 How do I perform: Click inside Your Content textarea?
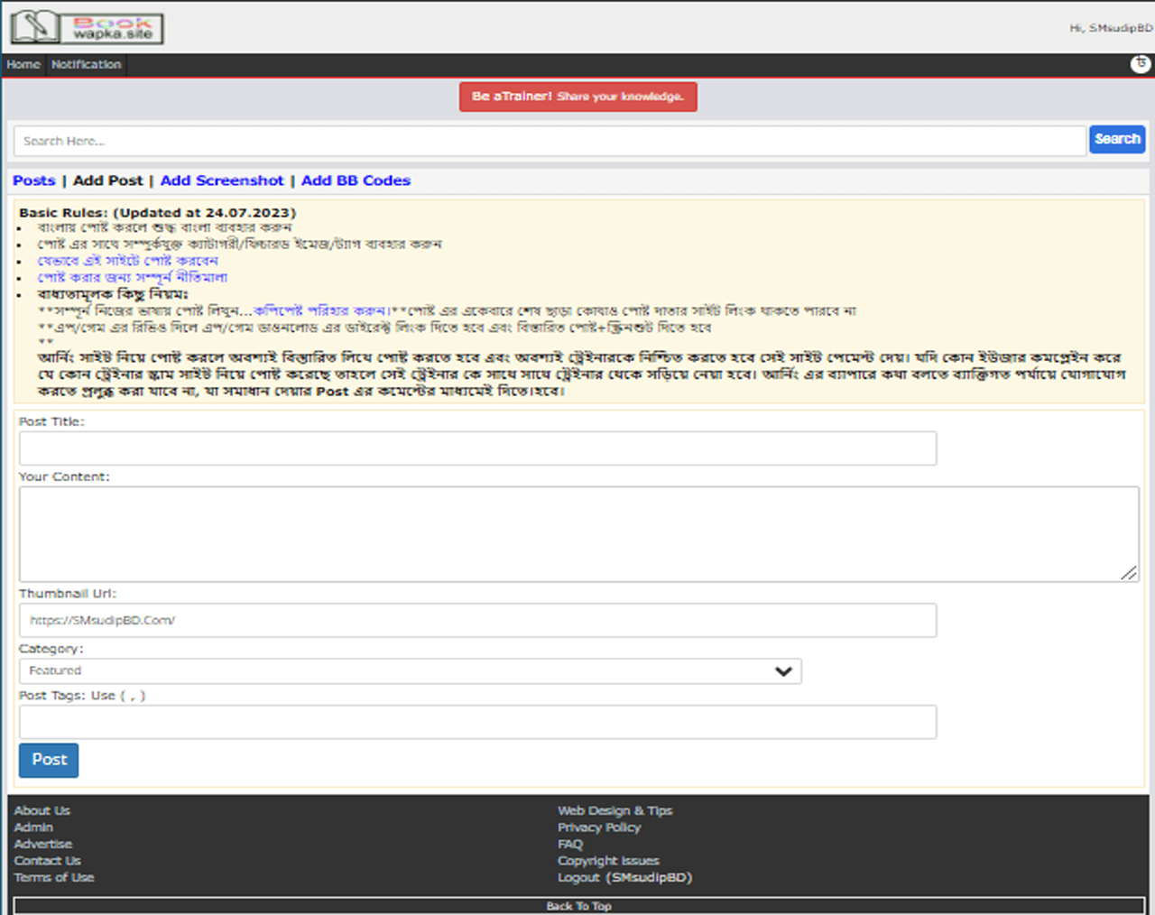point(578,534)
